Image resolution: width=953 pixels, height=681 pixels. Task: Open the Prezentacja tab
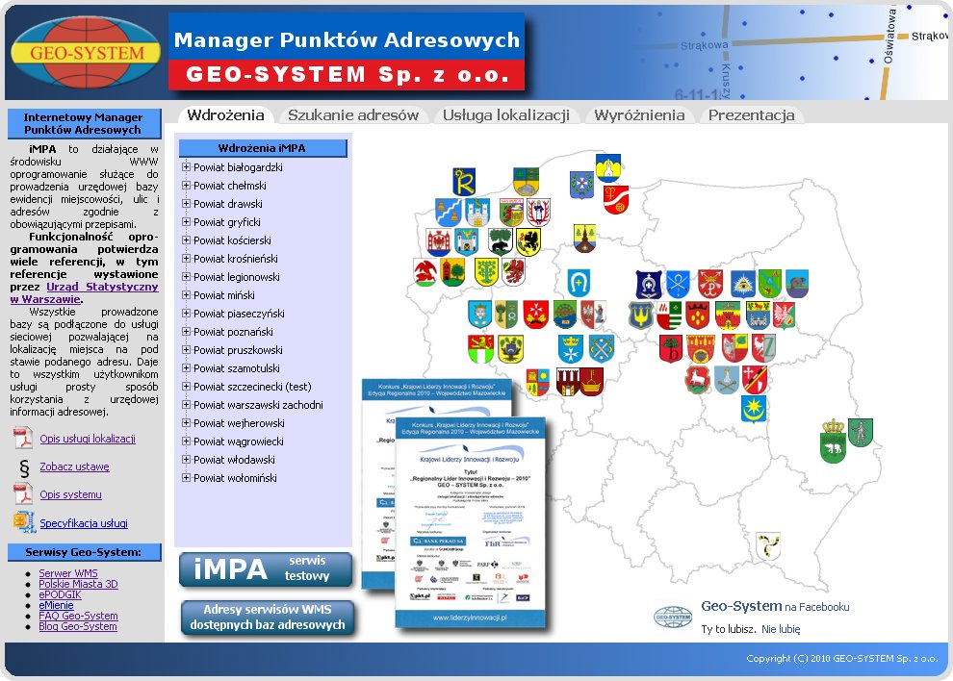coord(751,114)
